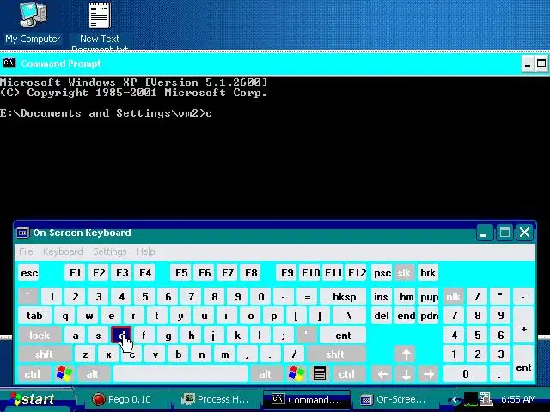Click the numpad 0 key
The height and width of the screenshot is (412, 550).
465,374
